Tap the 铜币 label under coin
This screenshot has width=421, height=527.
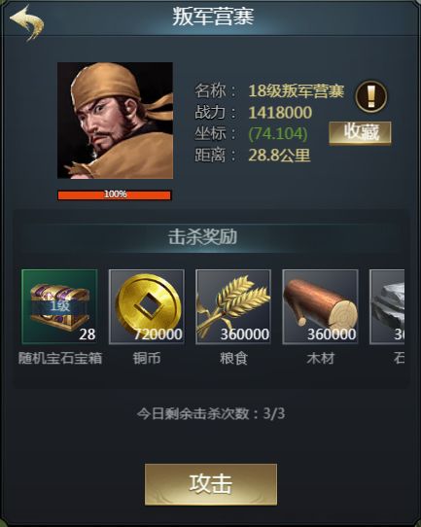pyautogui.click(x=147, y=358)
